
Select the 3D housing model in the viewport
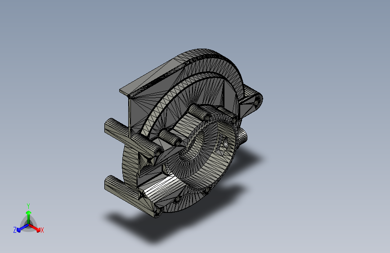tap(184, 133)
